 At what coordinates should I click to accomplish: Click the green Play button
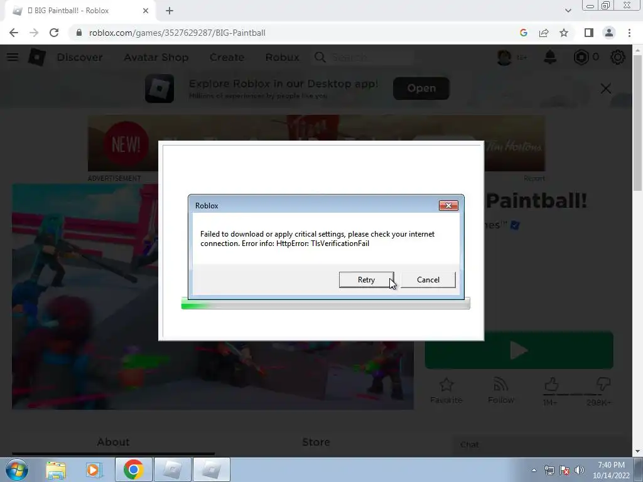[x=519, y=350]
